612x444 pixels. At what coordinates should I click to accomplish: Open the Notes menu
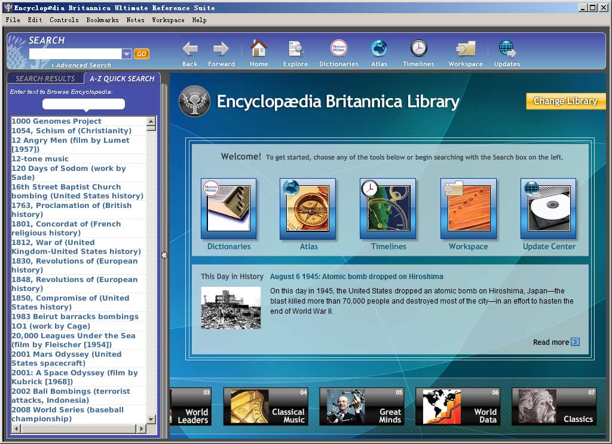click(135, 20)
